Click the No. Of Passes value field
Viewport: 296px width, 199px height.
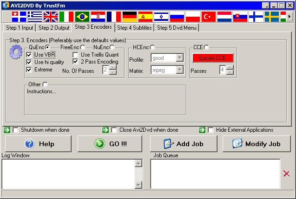[x=105, y=70]
